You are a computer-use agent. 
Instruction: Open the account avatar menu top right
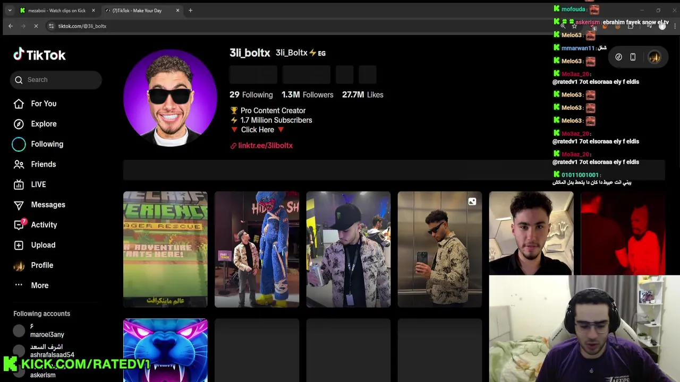point(654,57)
